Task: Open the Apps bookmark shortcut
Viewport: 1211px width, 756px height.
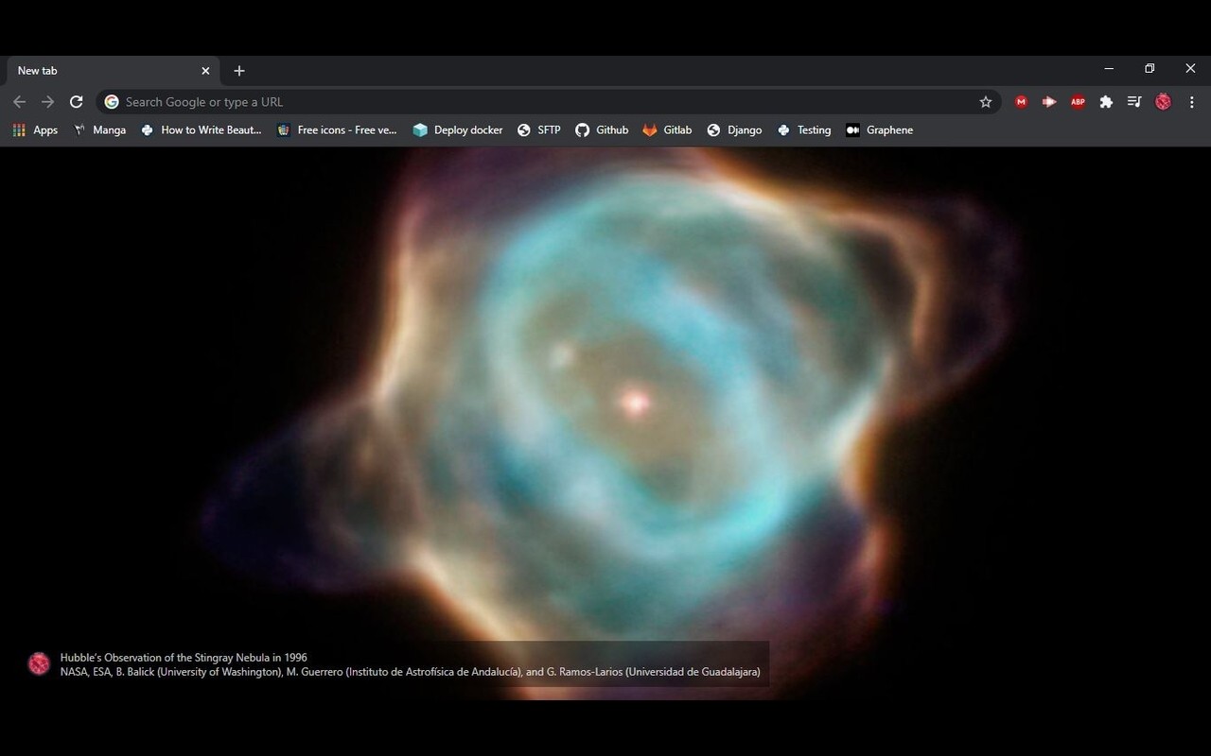Action: (35, 130)
